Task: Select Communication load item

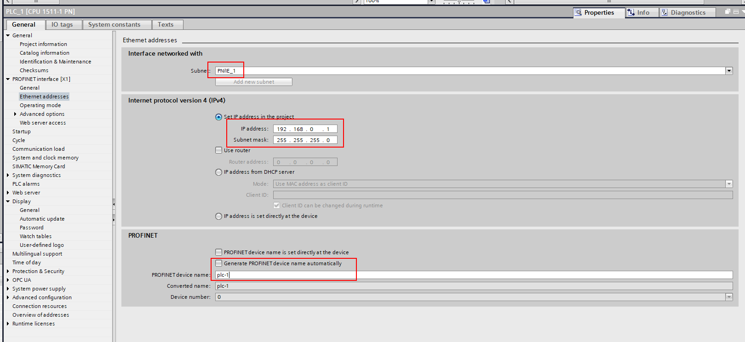Action: [x=39, y=149]
